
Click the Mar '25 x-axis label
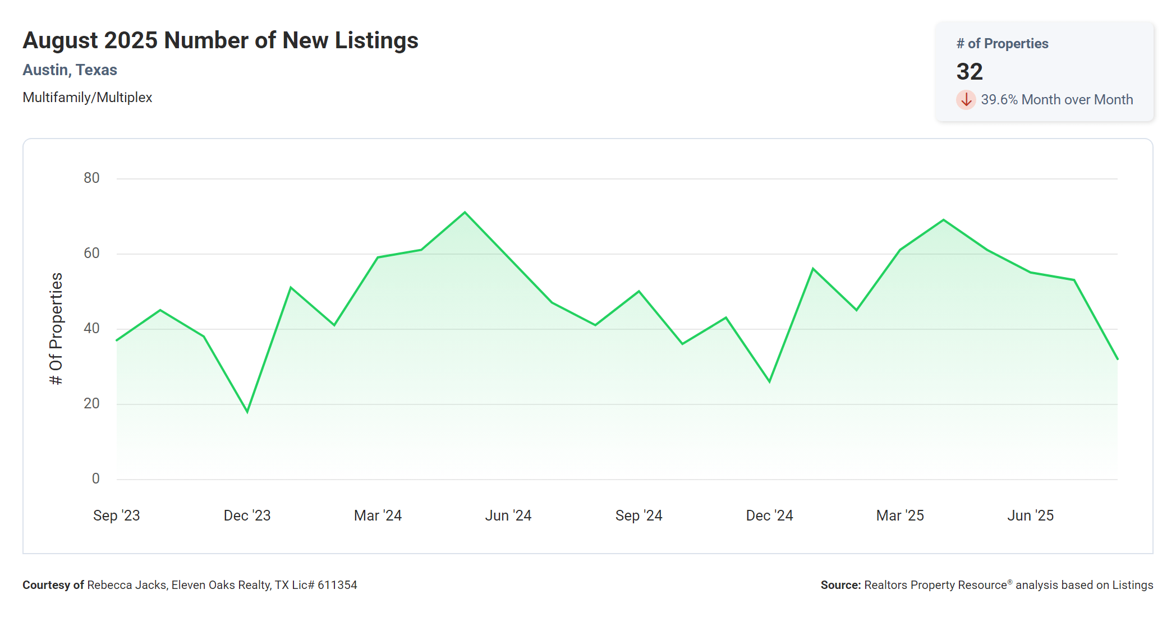[899, 515]
